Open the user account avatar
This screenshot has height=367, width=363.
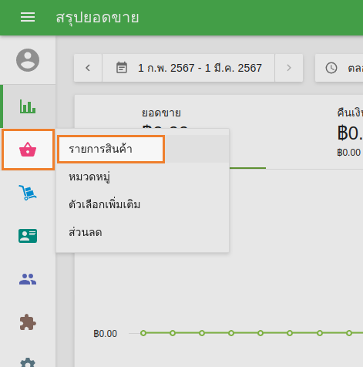[x=28, y=60]
